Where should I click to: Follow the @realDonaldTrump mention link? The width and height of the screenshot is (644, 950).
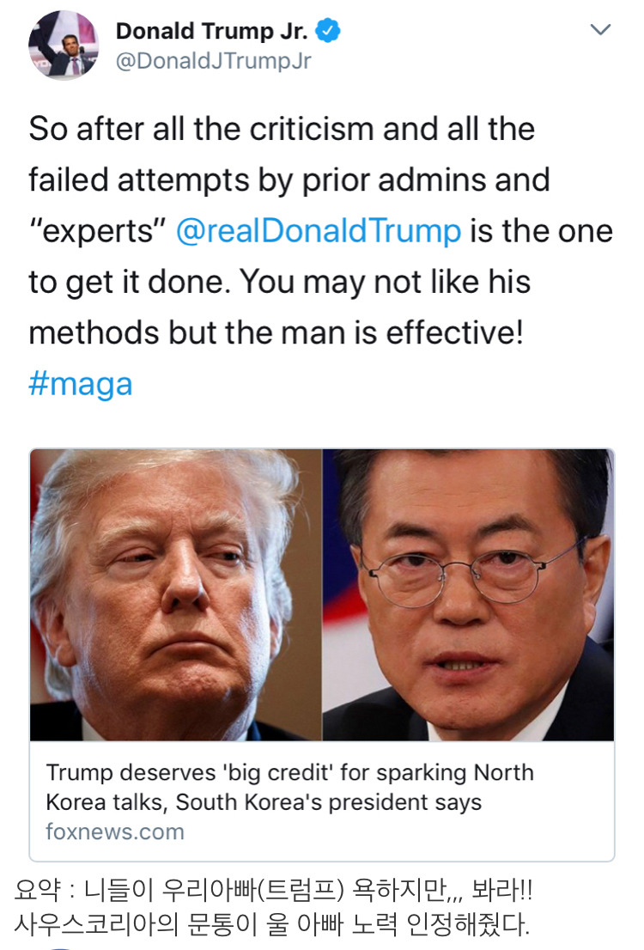[319, 231]
